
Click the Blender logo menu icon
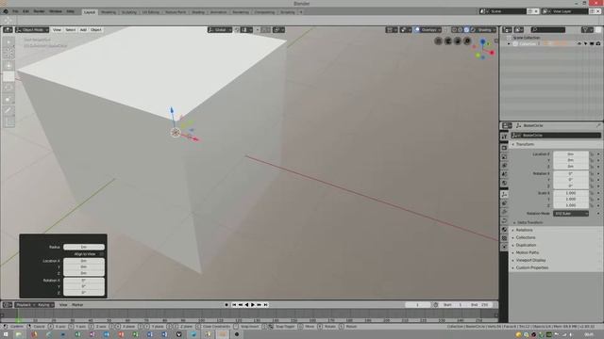coord(6,11)
